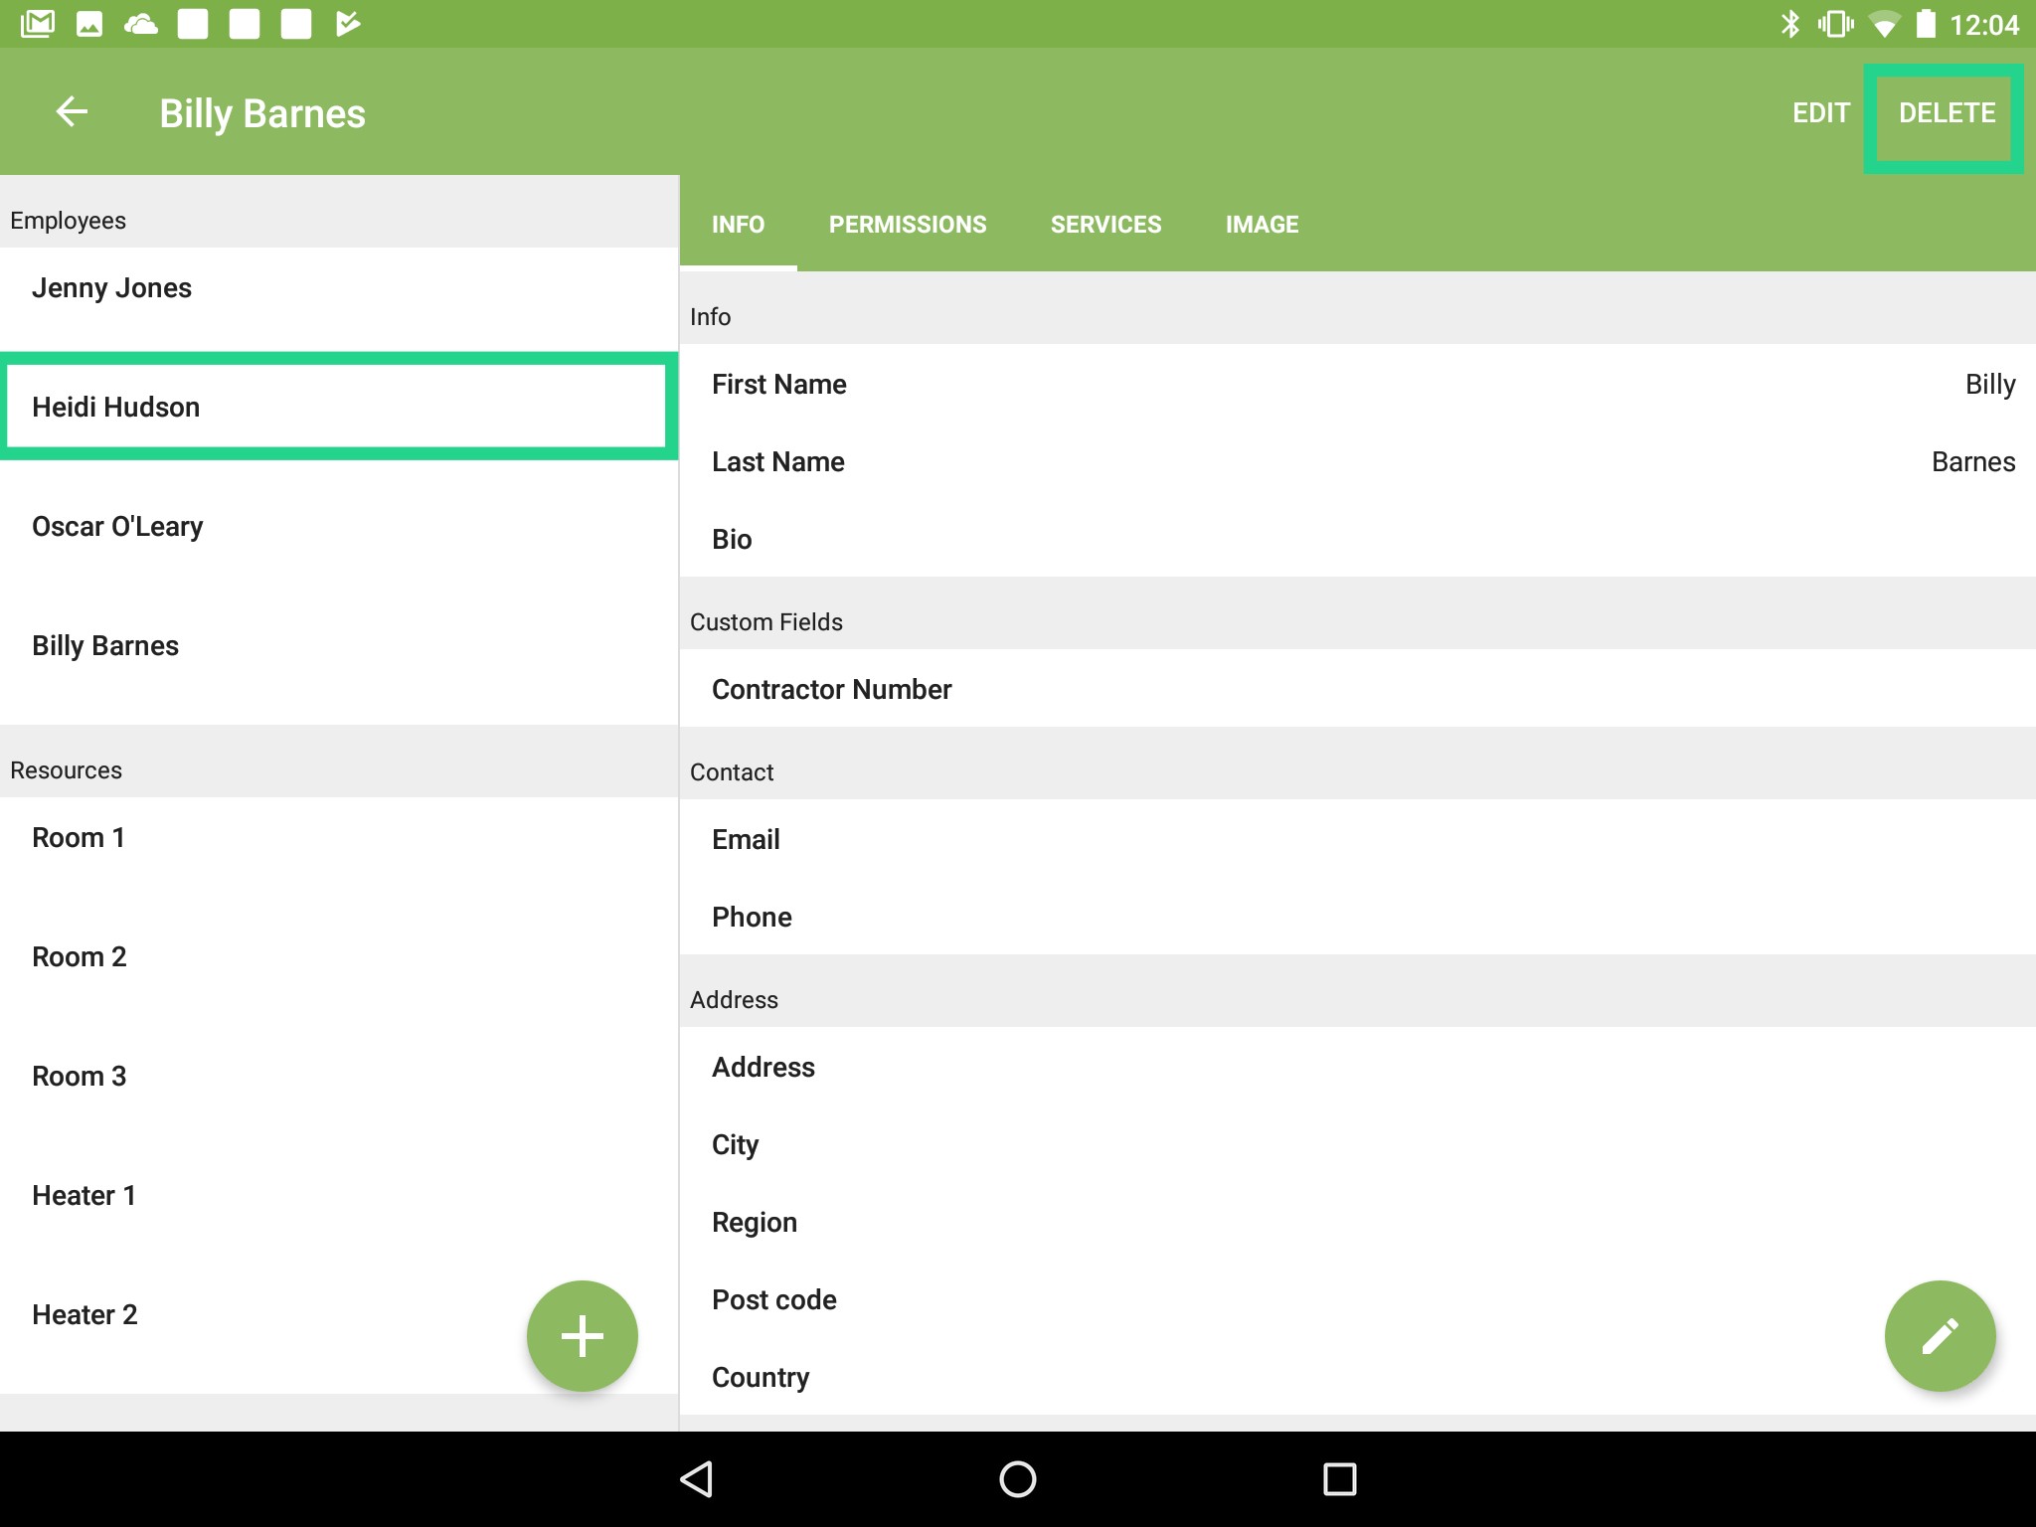Select resource Heater 2

(x=339, y=1315)
